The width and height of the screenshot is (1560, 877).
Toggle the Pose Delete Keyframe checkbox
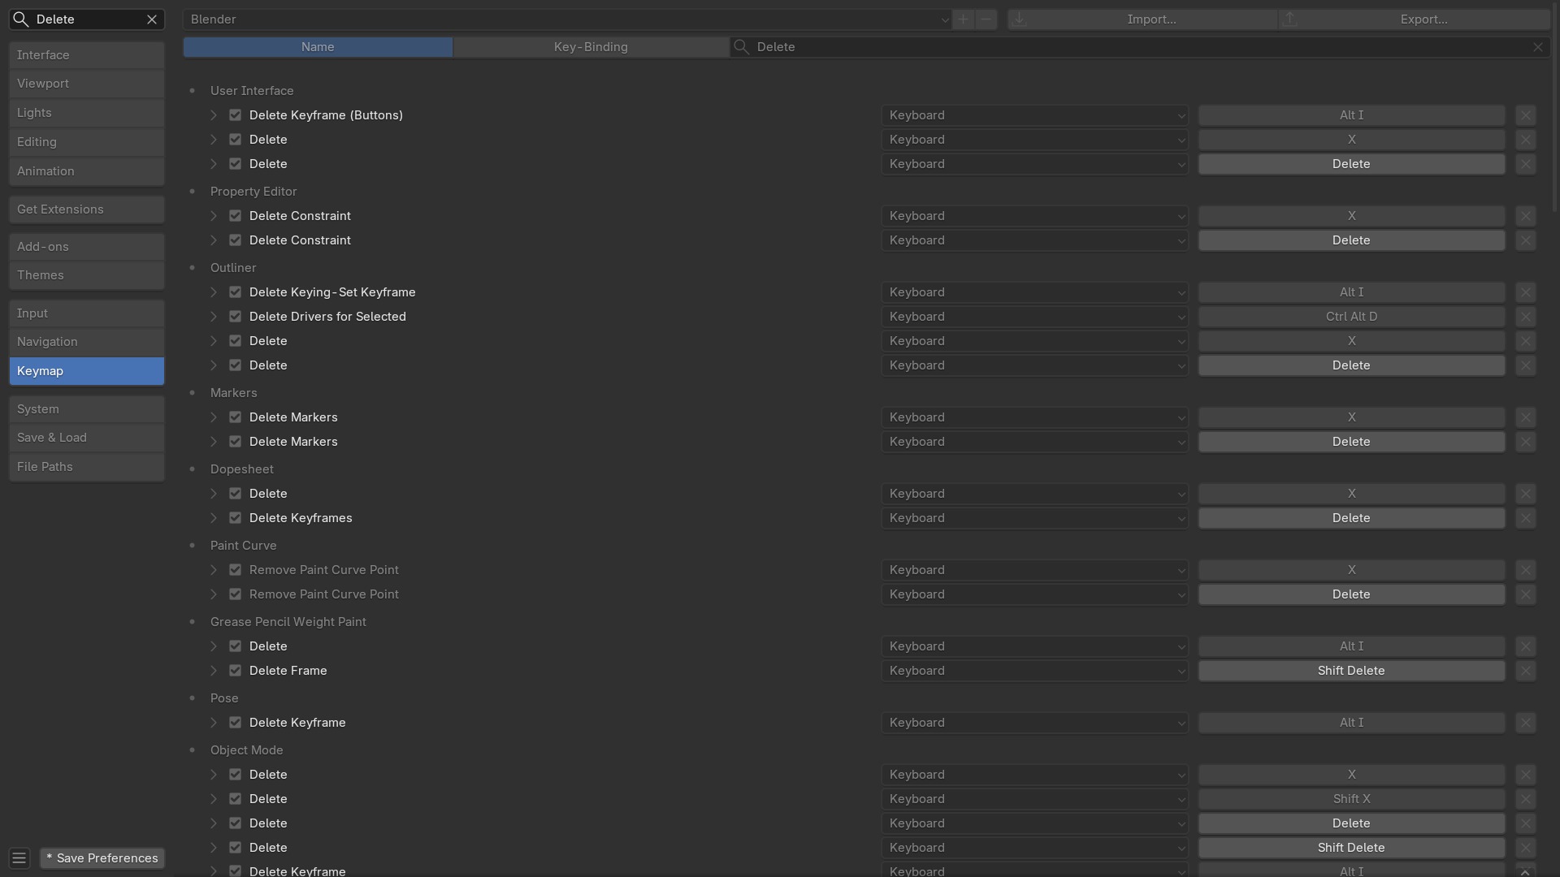tap(235, 723)
